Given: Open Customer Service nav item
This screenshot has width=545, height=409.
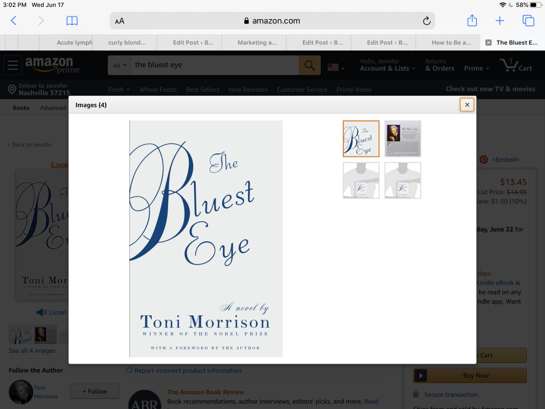Looking at the screenshot, I should [302, 89].
